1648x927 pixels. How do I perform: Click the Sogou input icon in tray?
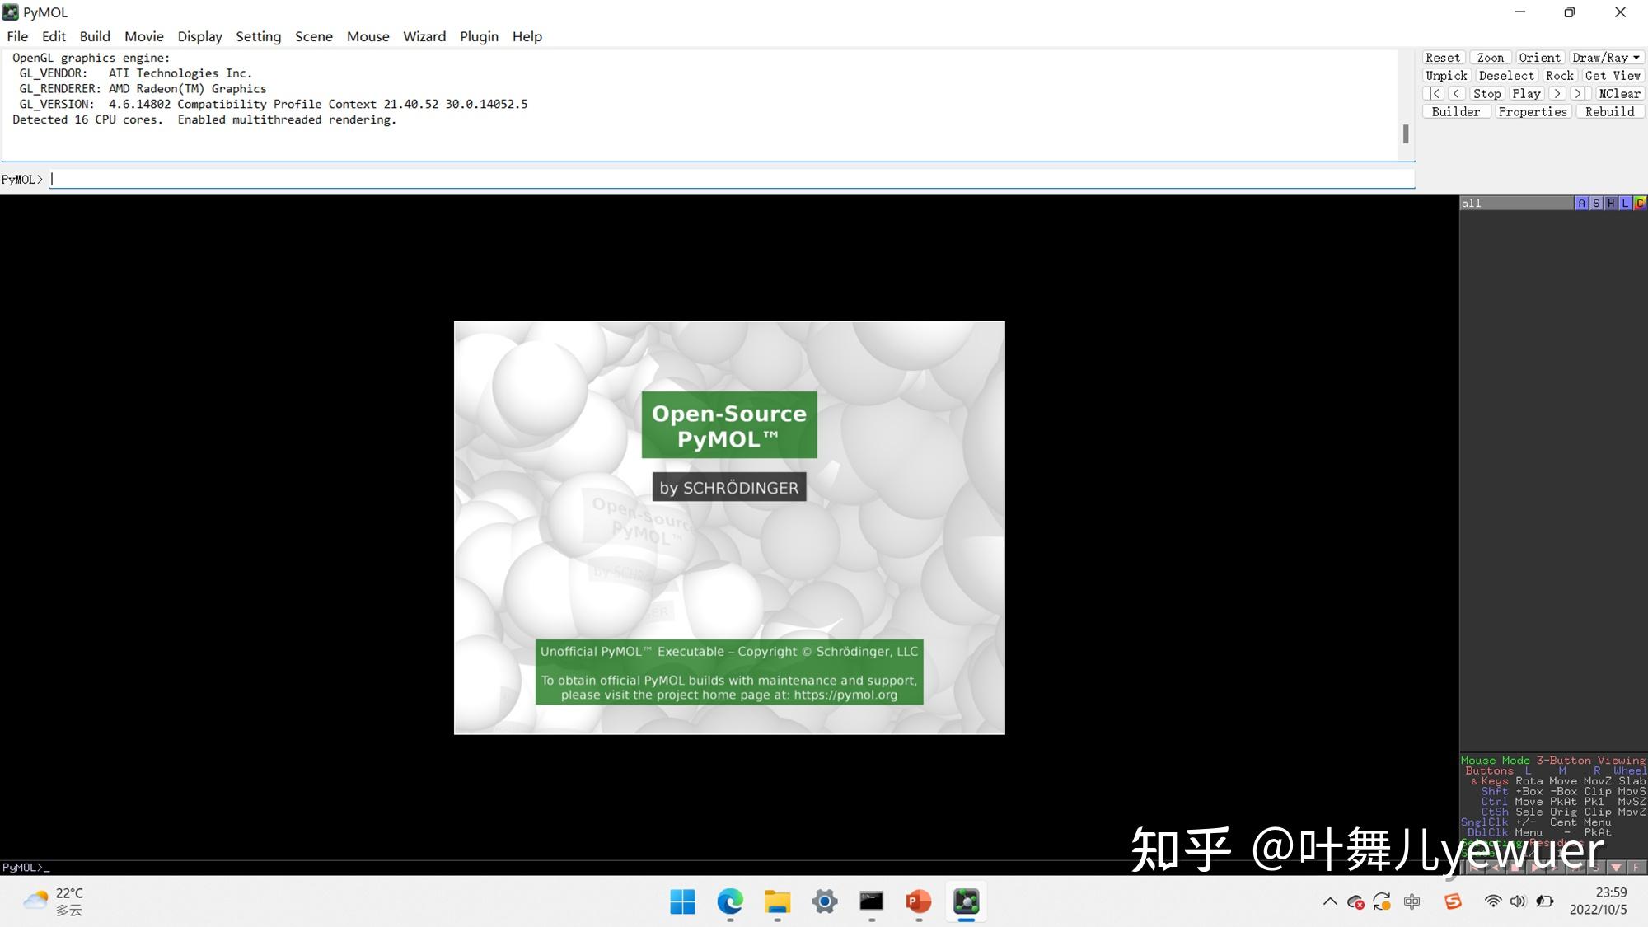pyautogui.click(x=1453, y=901)
